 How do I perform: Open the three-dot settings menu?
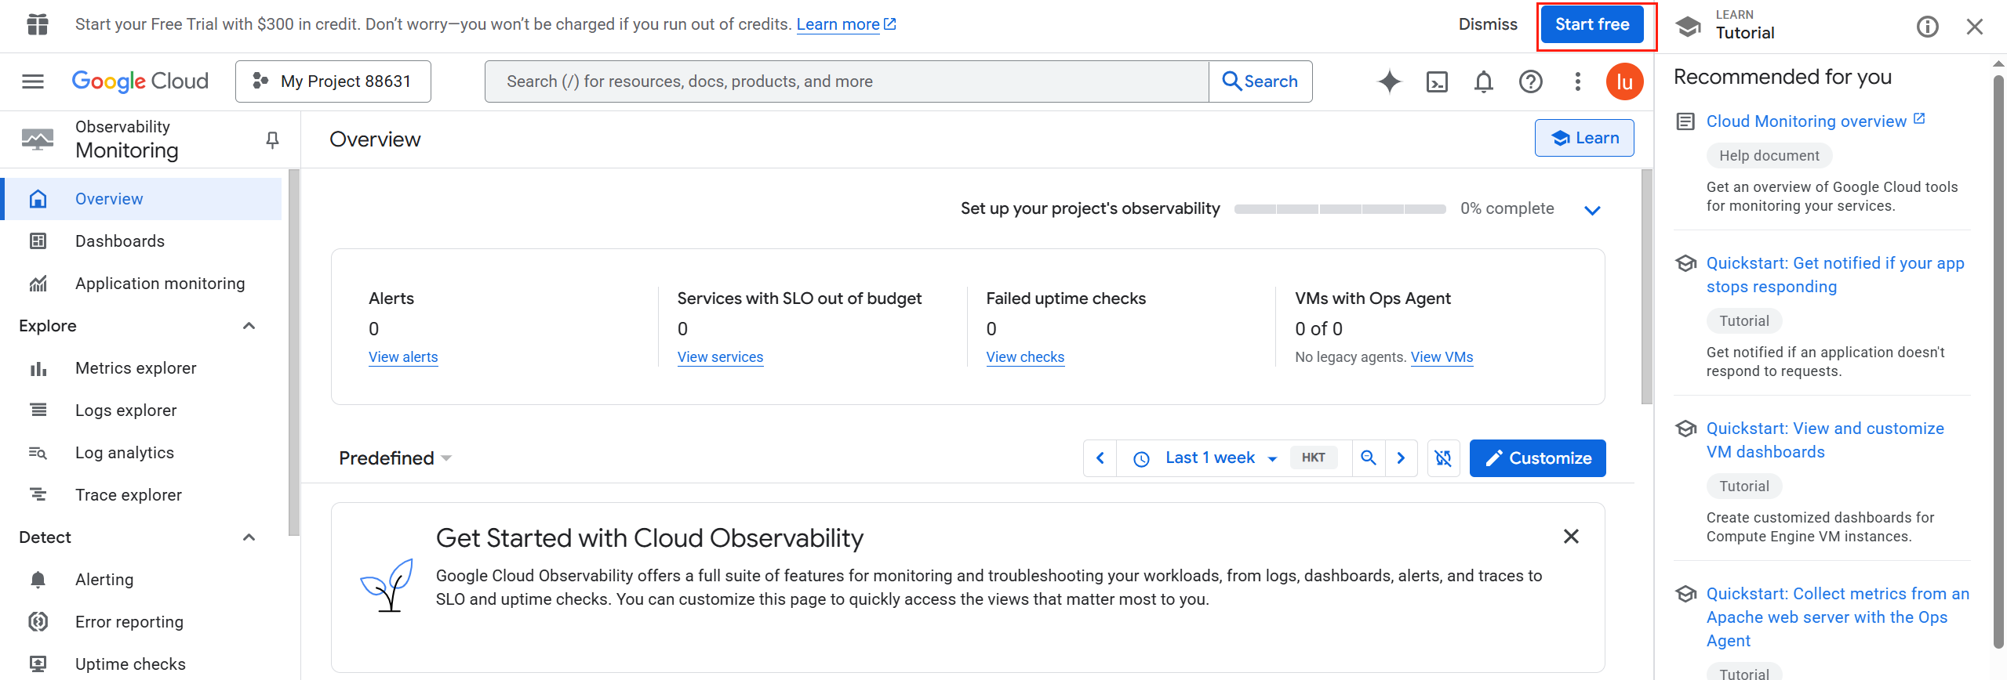tap(1577, 81)
